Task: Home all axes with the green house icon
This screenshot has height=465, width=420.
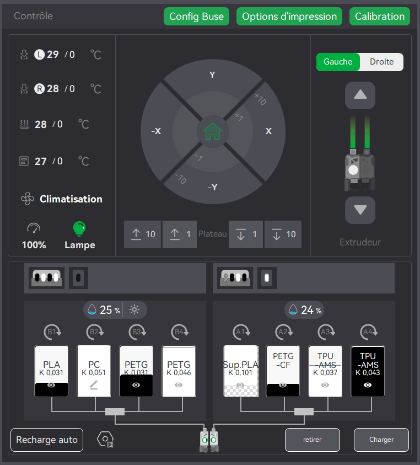Action: (x=213, y=131)
